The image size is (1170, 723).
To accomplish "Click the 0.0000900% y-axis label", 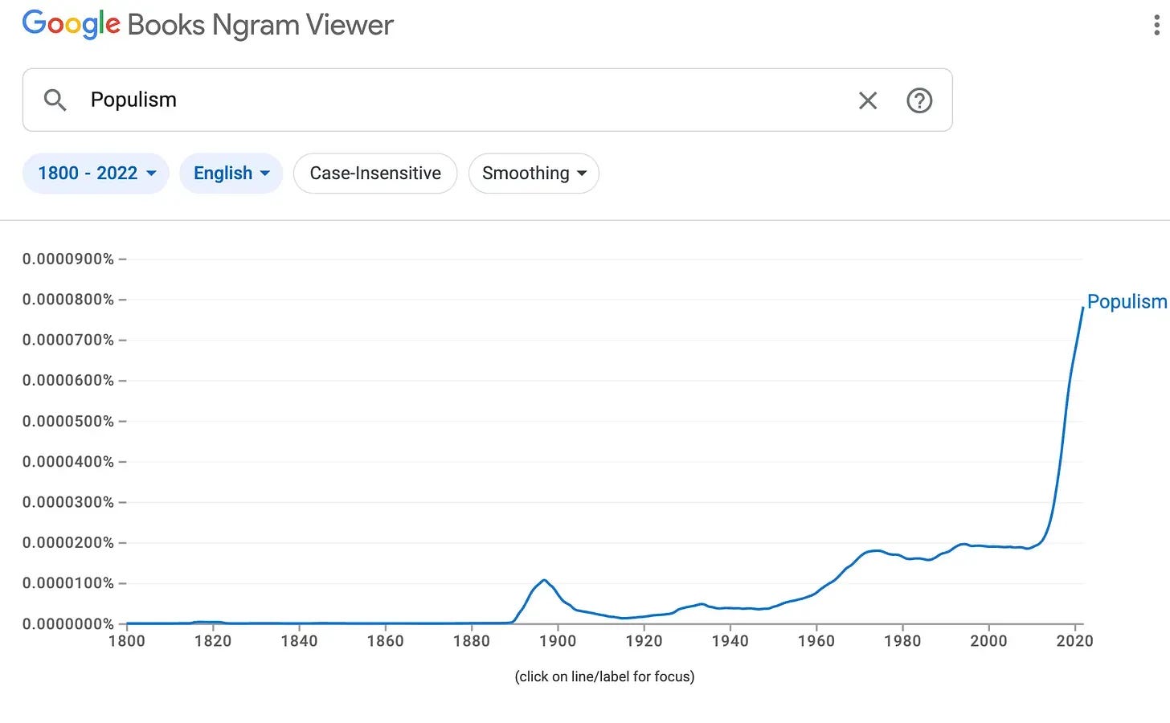I will [x=68, y=259].
